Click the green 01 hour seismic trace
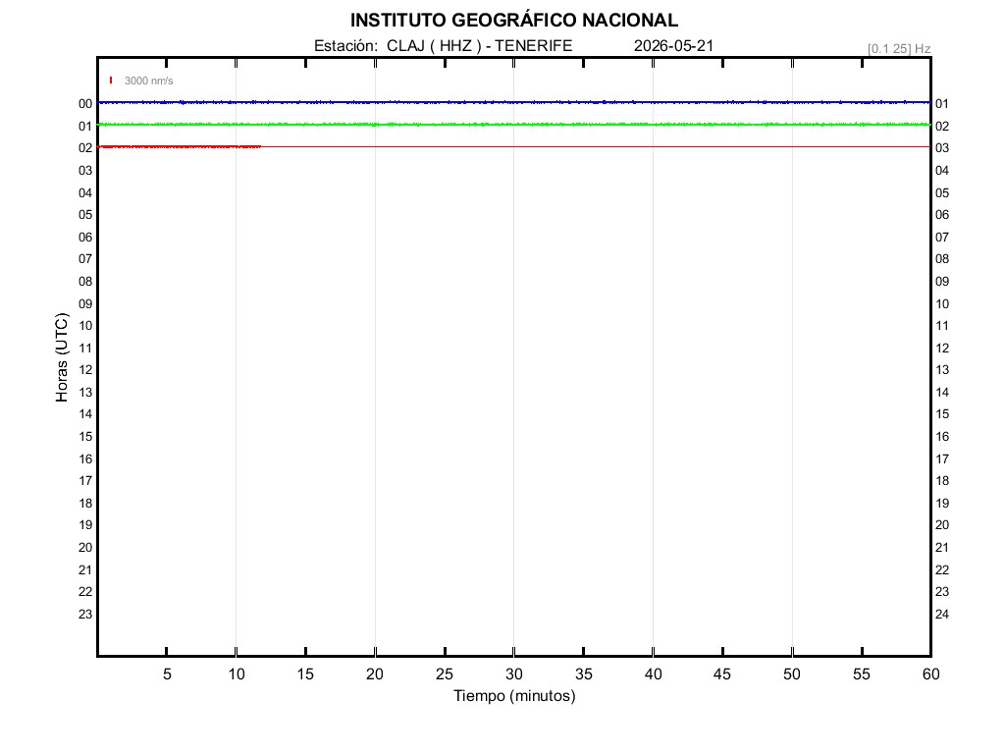1005x754 pixels. pos(514,125)
